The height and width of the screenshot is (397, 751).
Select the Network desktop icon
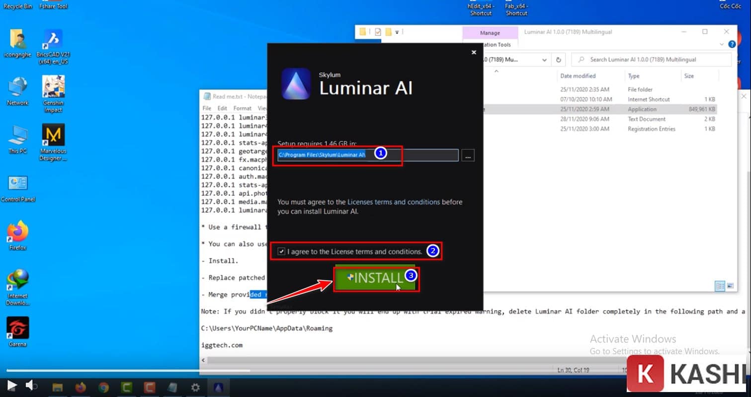click(18, 91)
